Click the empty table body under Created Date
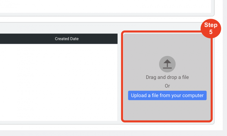The height and width of the screenshot is (136, 227). 59,82
